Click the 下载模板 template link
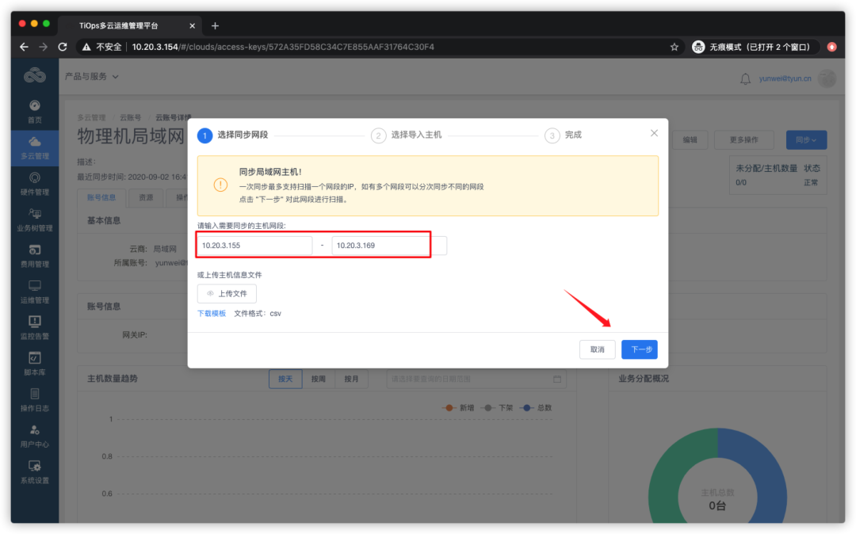 click(211, 313)
